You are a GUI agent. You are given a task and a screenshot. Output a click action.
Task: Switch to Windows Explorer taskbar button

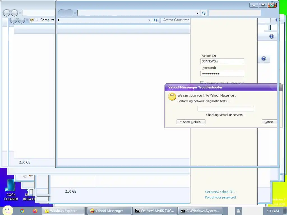pos(63,211)
